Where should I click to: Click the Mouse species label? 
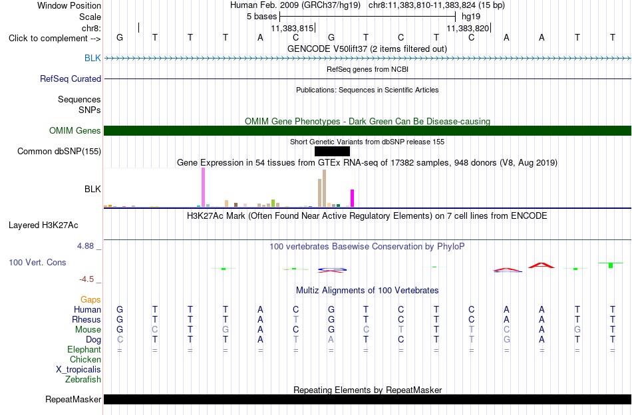(x=88, y=330)
